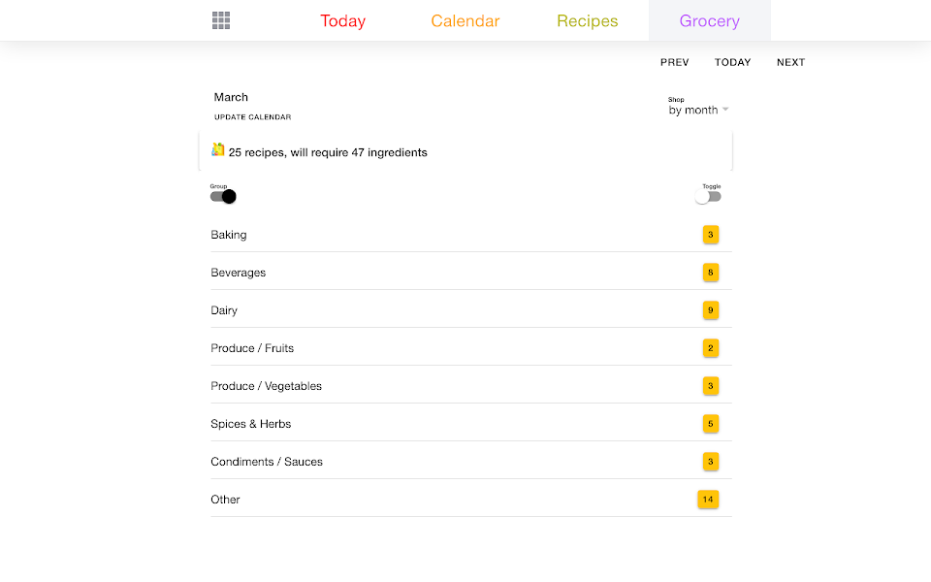
Task: Click the grocery bag icon beside recipe summary
Action: (218, 150)
